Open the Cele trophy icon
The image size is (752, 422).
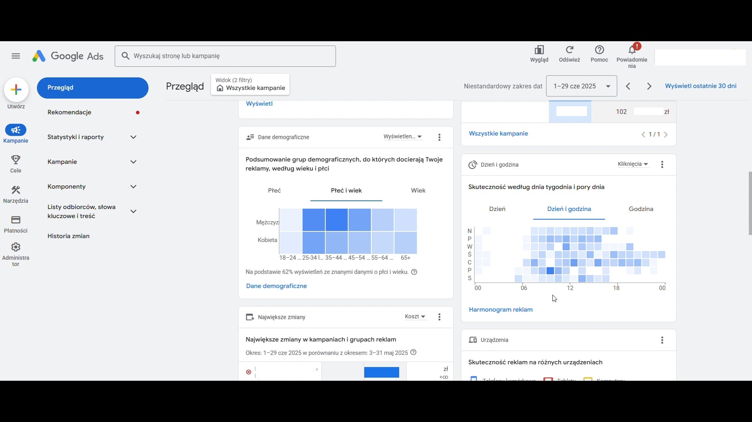click(x=16, y=160)
